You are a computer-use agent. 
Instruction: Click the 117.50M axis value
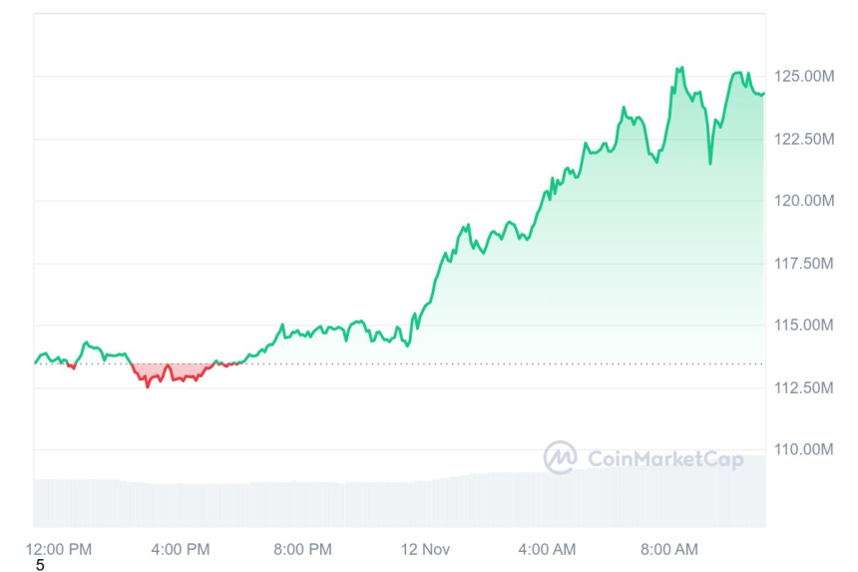coord(803,264)
